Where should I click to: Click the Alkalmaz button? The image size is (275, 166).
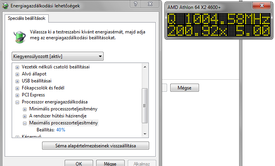[x=142, y=164]
